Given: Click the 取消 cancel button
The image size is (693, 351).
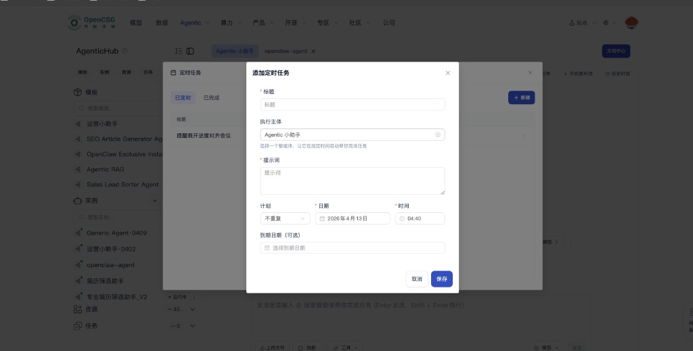Looking at the screenshot, I should [417, 279].
